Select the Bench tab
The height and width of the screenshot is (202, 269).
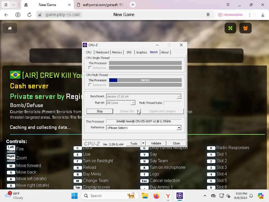tap(154, 52)
